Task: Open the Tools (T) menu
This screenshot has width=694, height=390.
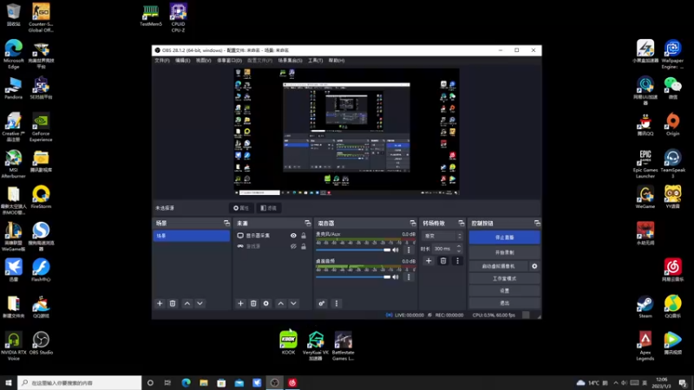Action: click(x=316, y=61)
